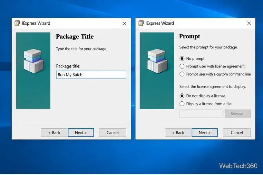Cancel the Prompt wizard
The height and width of the screenshot is (175, 263).
pos(237,133)
